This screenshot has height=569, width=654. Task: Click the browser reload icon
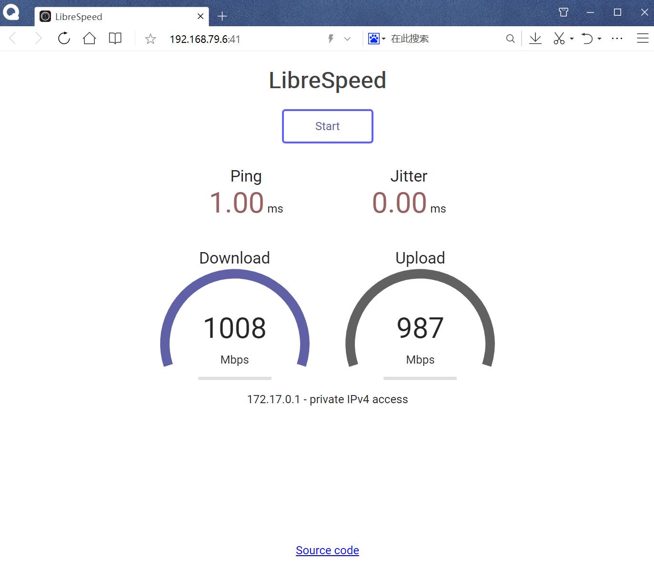(x=64, y=39)
